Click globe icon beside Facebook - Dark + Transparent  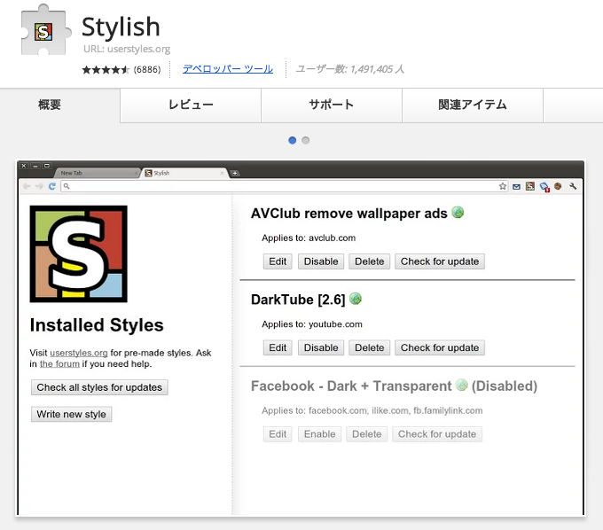pos(461,386)
